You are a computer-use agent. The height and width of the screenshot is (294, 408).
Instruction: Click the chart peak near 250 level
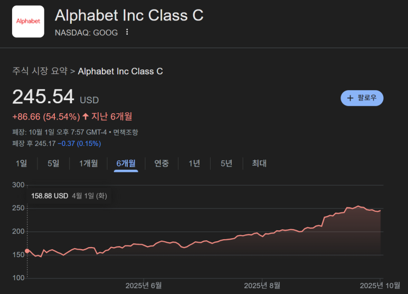358,207
